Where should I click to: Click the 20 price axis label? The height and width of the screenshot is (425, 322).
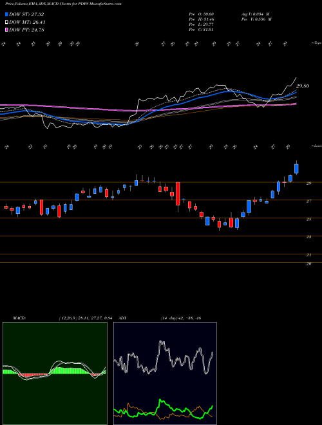308,264
